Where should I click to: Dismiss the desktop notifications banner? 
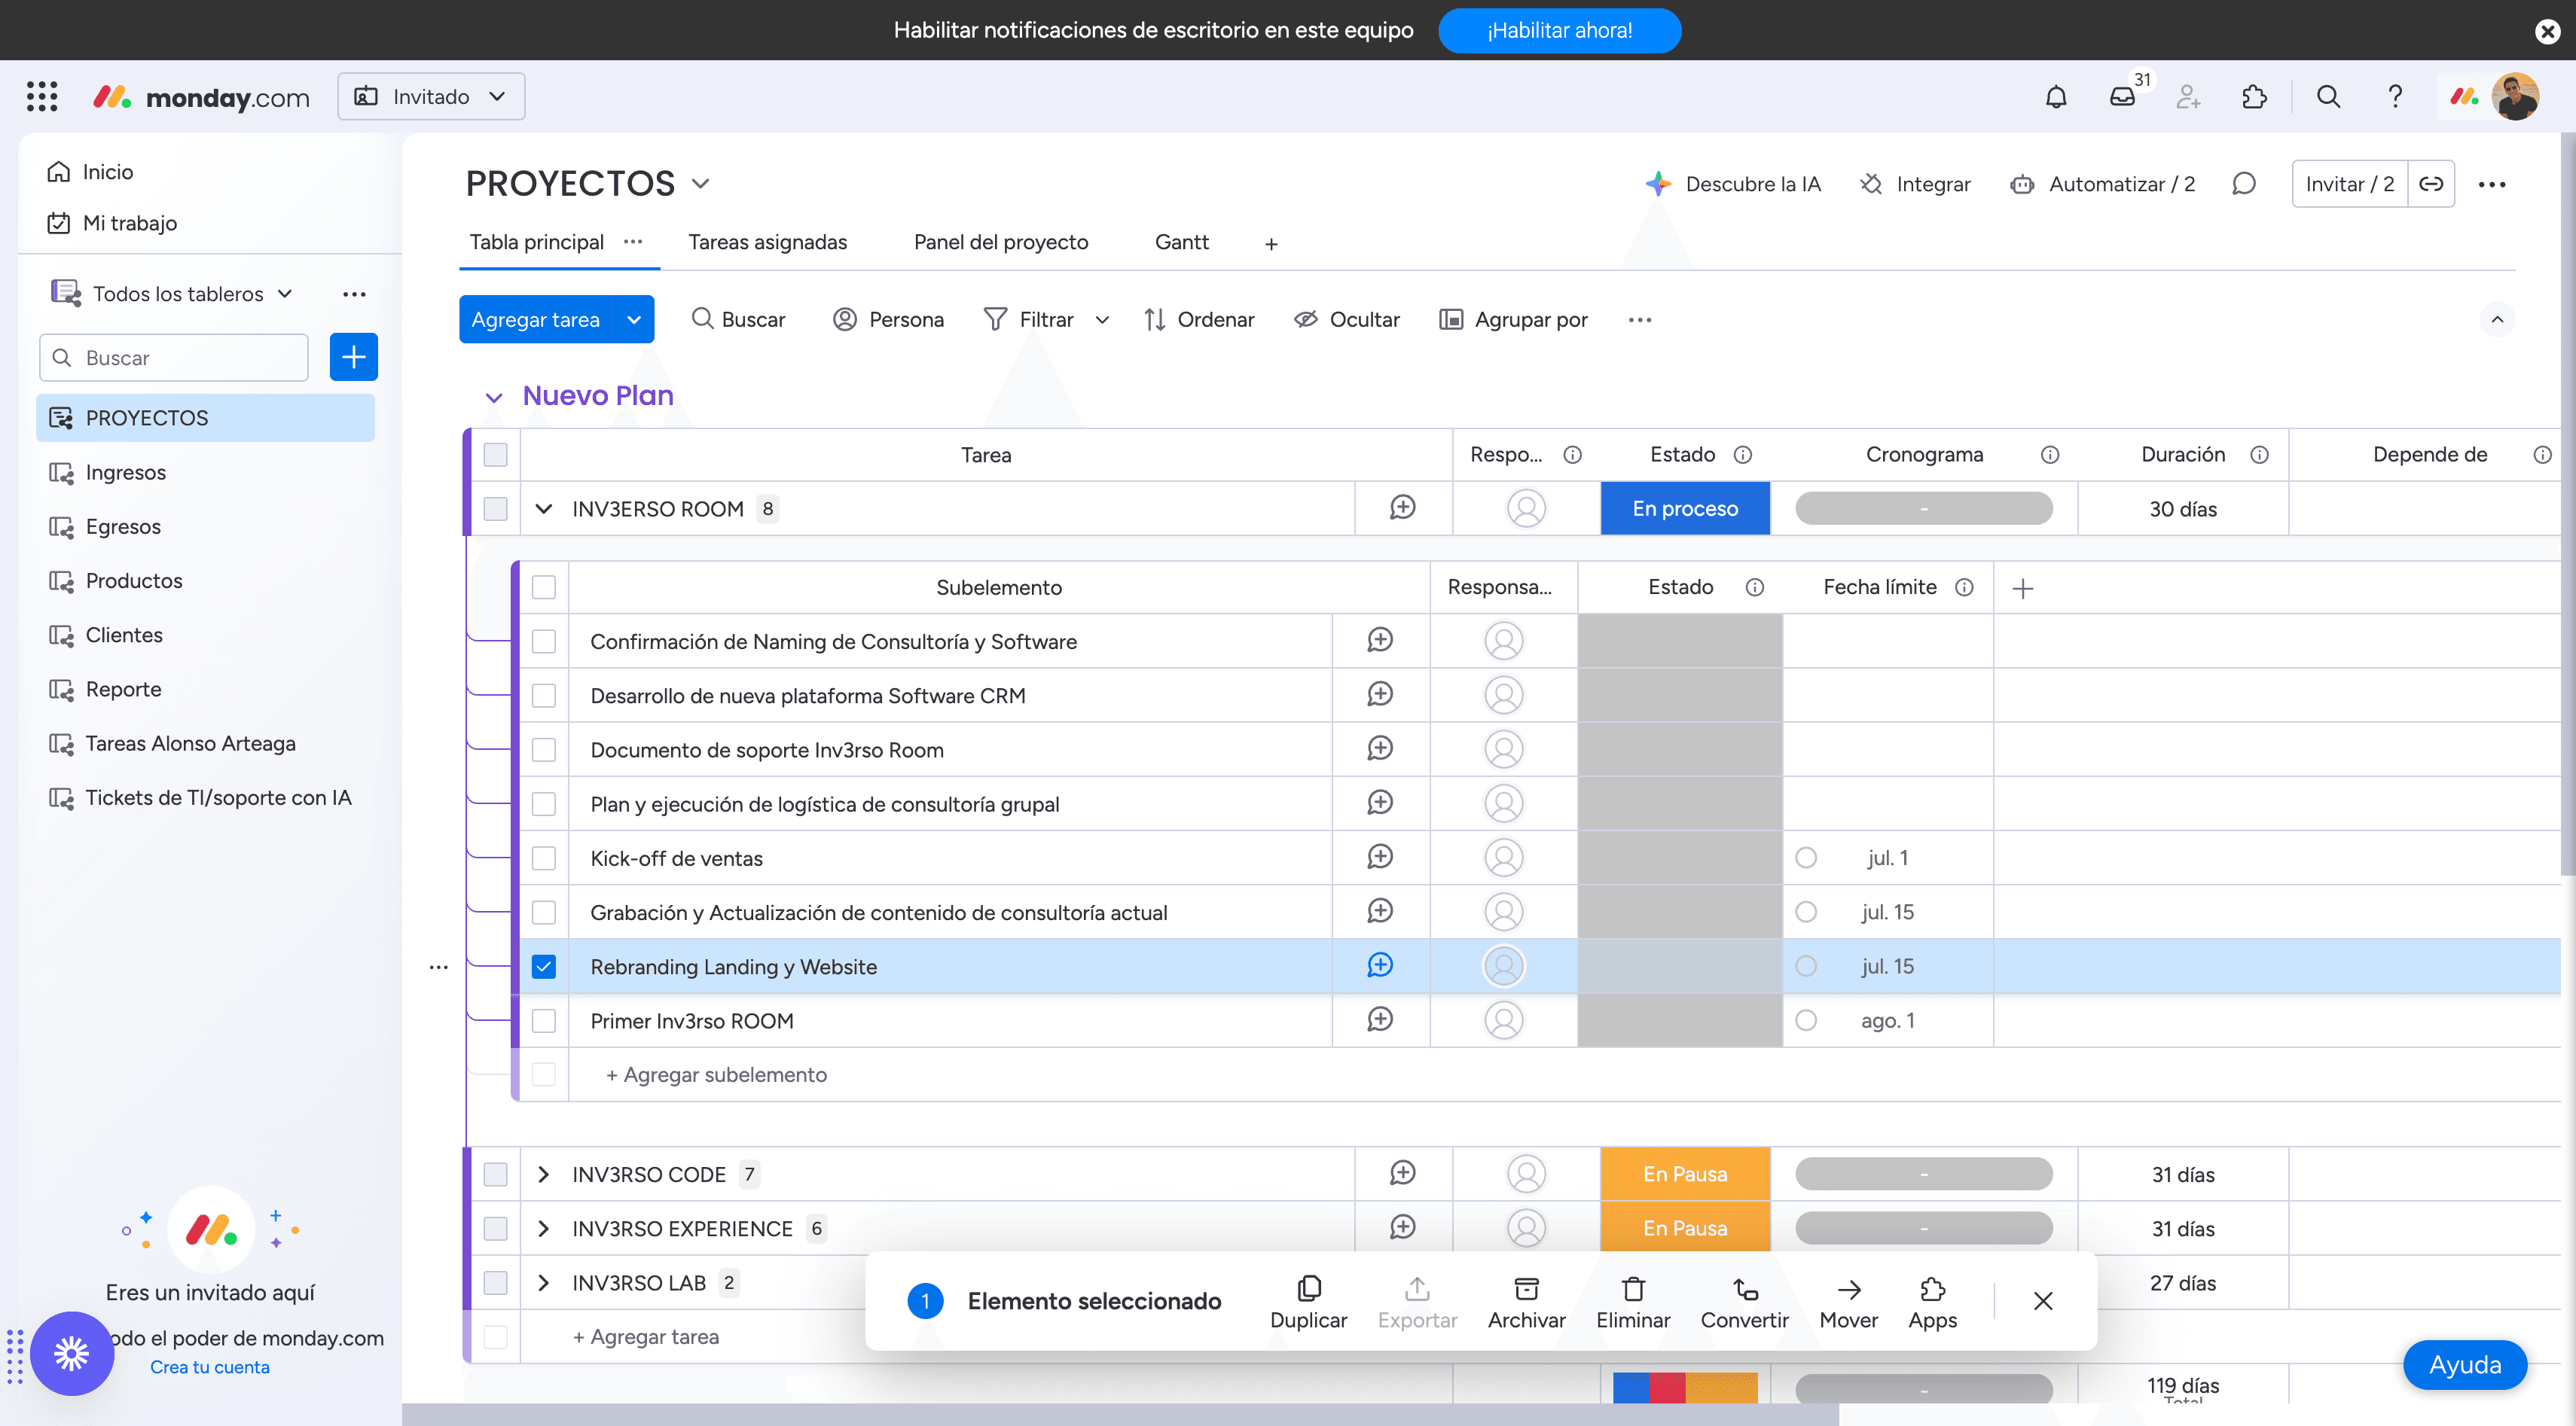tap(2547, 31)
